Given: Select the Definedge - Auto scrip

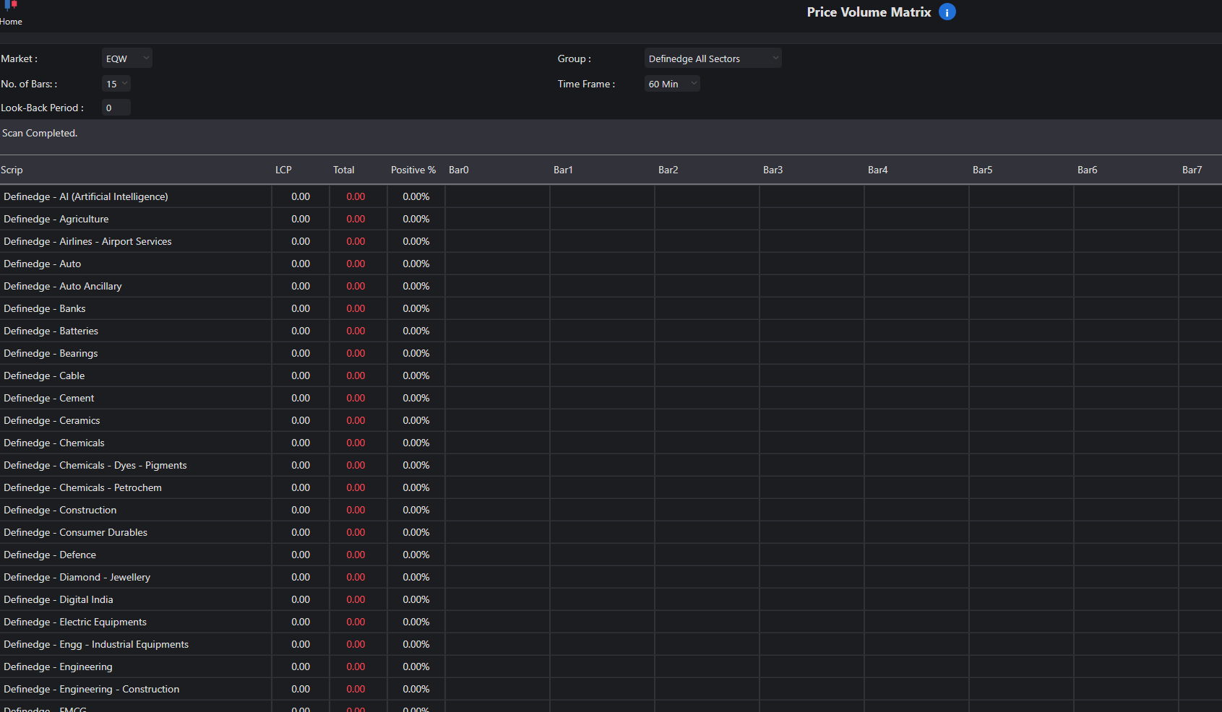Looking at the screenshot, I should coord(43,264).
